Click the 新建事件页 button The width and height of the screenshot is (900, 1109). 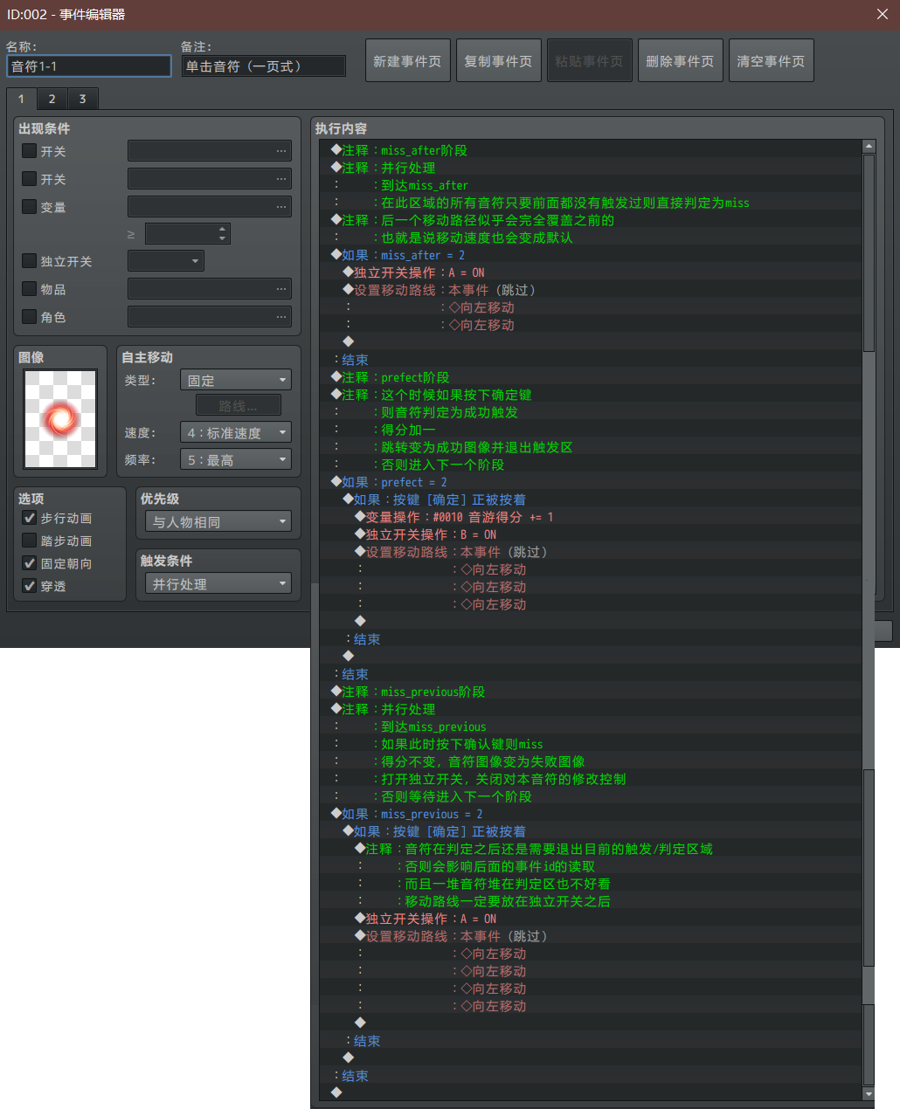407,61
